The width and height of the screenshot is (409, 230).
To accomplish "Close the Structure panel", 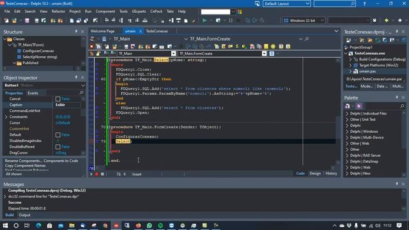I will [x=82, y=31].
